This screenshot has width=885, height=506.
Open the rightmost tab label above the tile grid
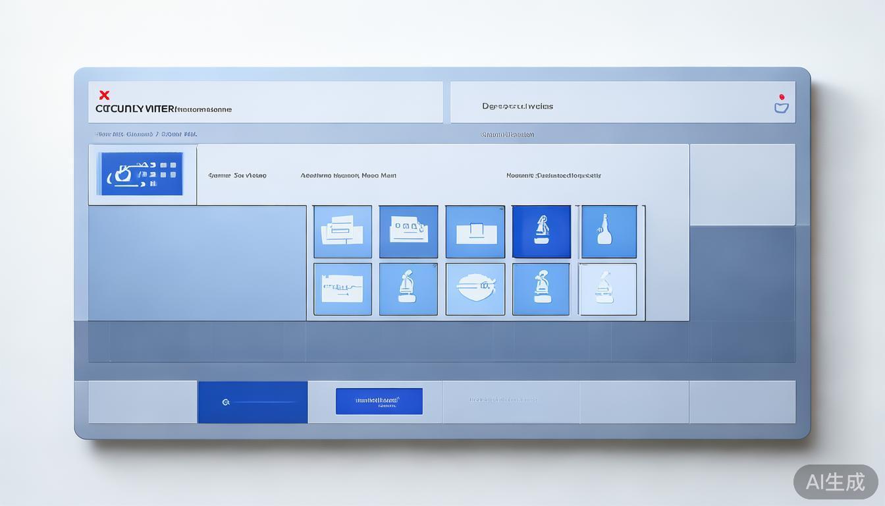553,176
